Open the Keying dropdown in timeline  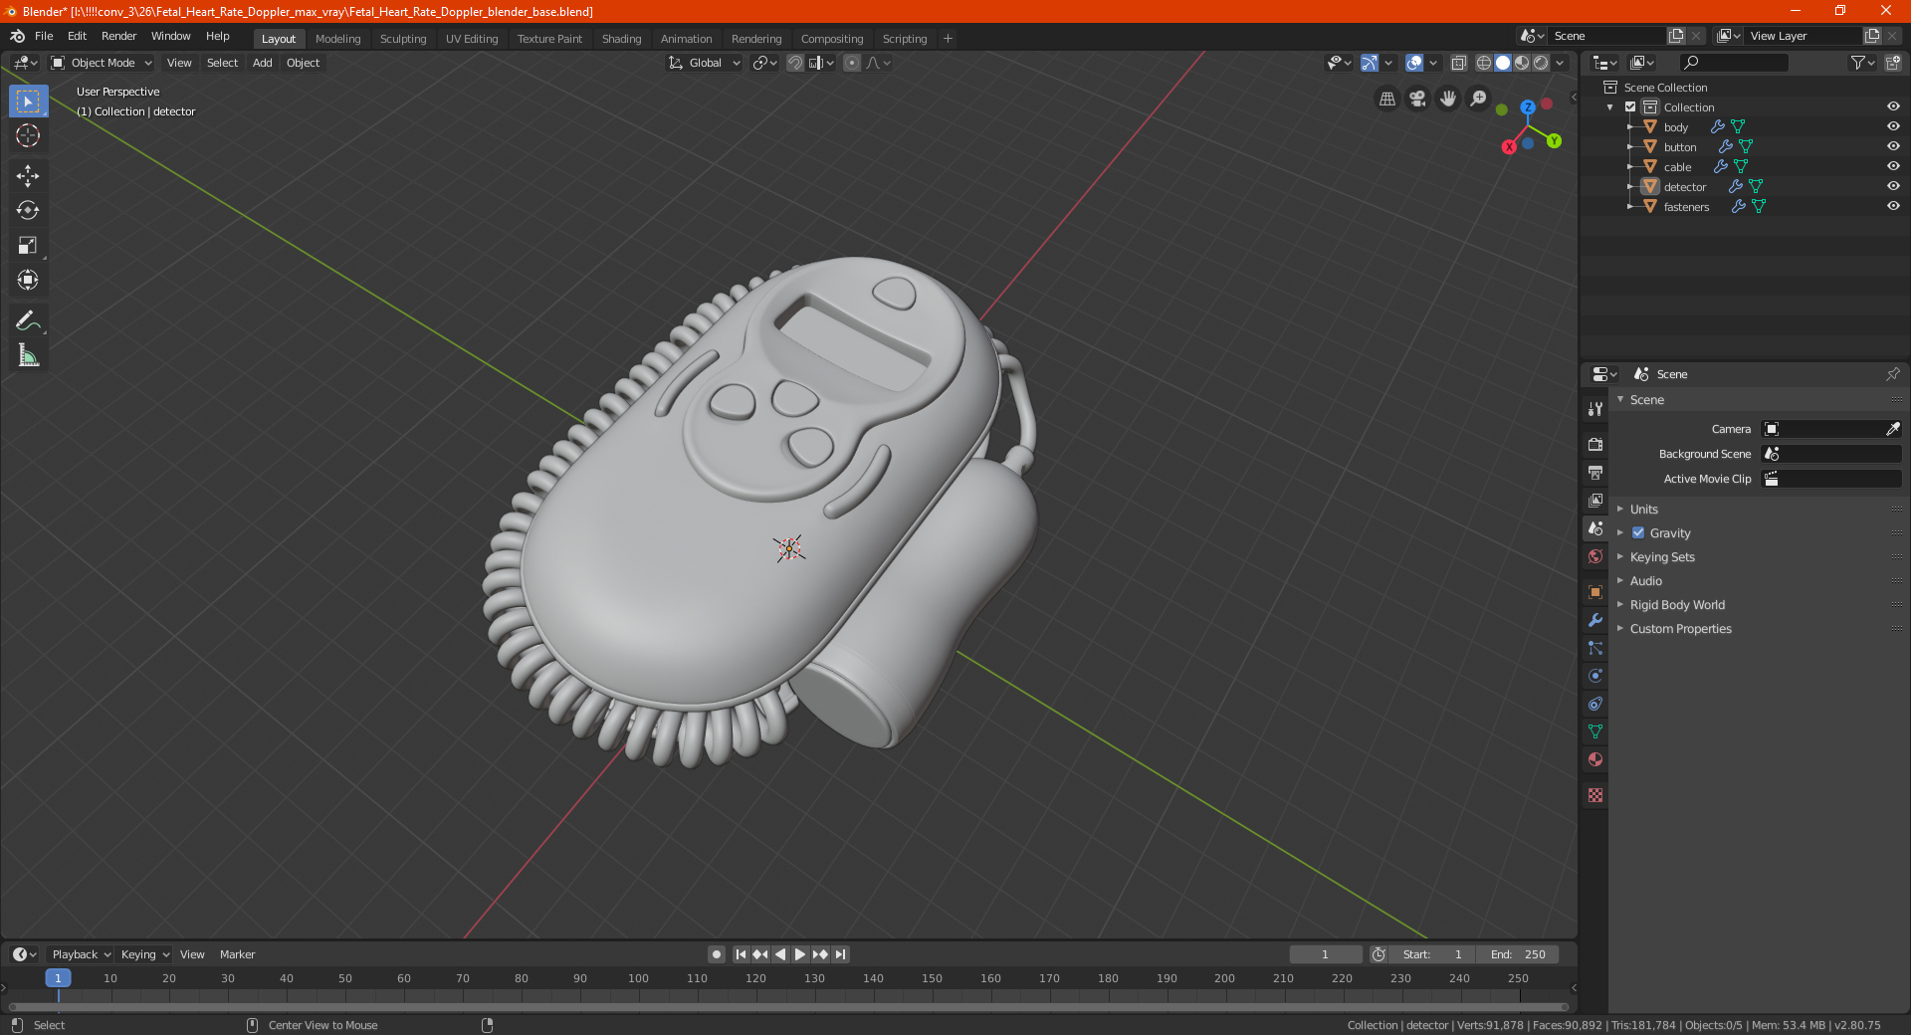point(144,954)
